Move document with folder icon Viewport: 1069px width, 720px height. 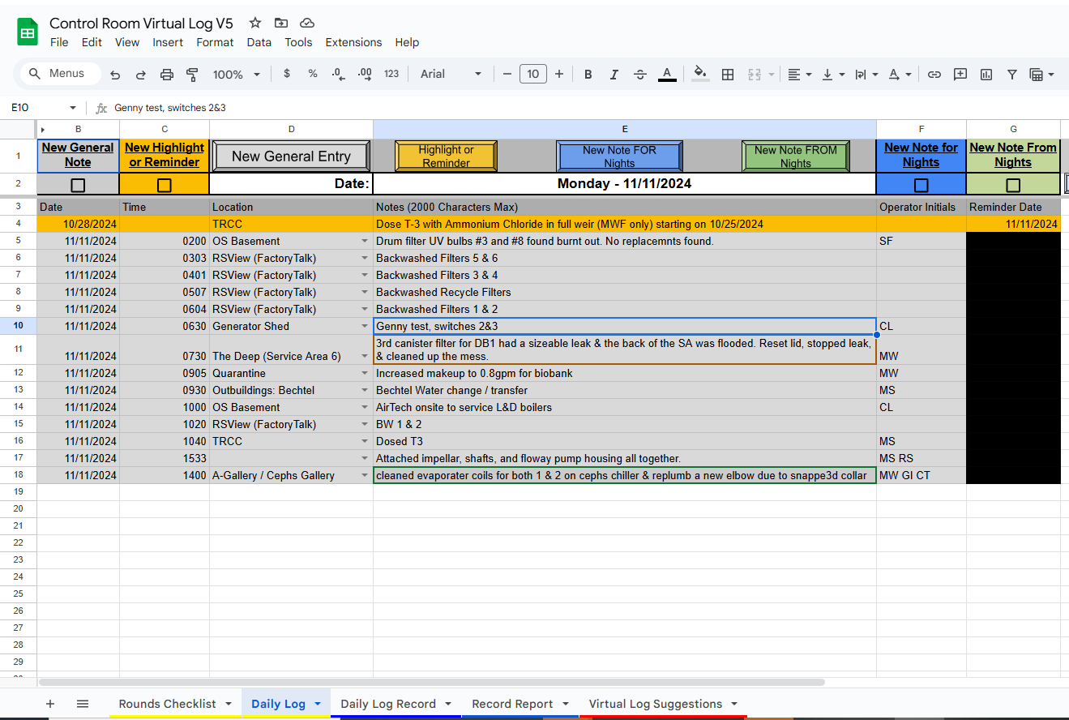coord(281,24)
